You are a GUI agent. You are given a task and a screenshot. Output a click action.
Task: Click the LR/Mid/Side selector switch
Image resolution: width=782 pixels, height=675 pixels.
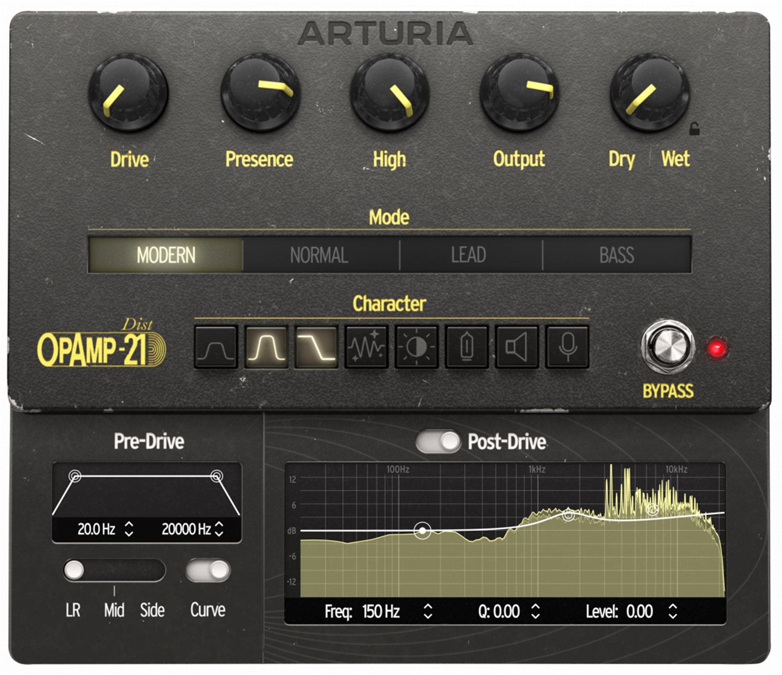(x=115, y=570)
